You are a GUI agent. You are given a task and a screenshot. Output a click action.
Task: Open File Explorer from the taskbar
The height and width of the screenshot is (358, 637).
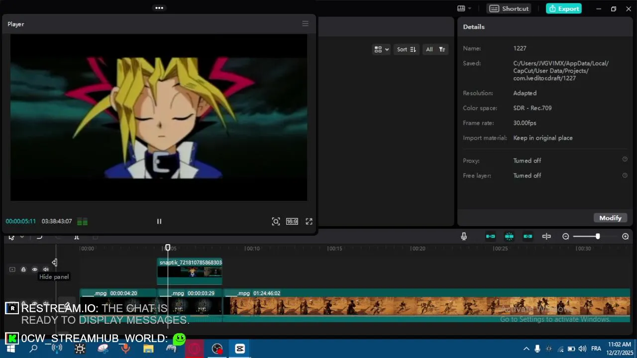(148, 349)
